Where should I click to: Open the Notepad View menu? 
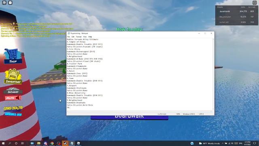[x=85, y=37]
